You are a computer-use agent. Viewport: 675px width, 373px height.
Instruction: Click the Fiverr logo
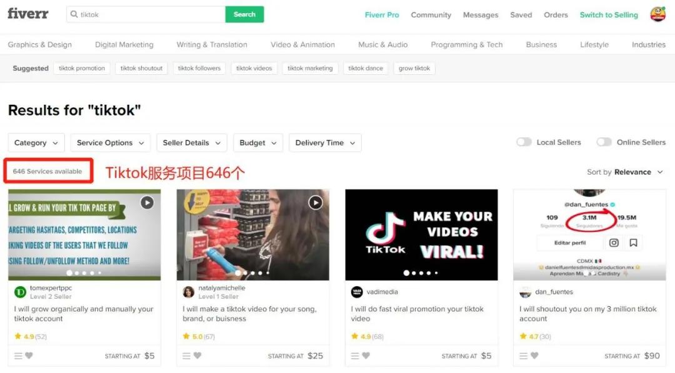(27, 14)
